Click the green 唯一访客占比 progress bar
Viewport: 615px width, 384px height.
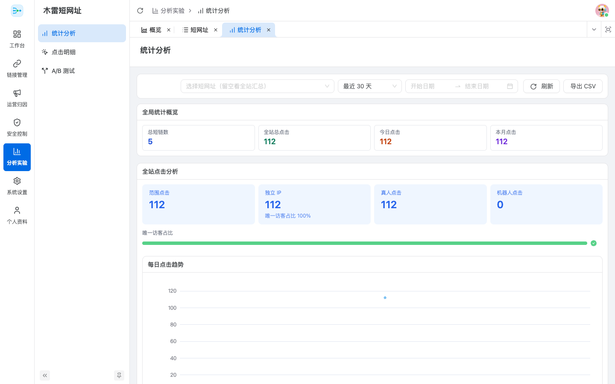365,243
